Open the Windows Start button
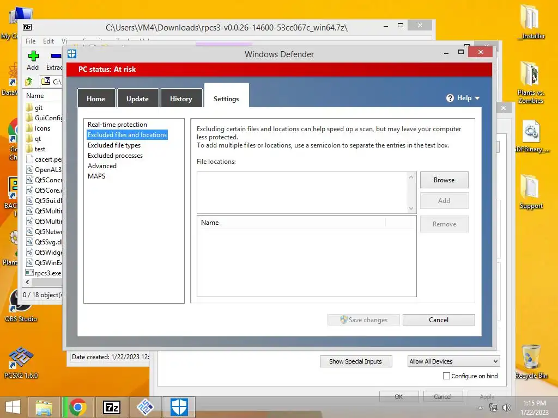Image resolution: width=558 pixels, height=418 pixels. coord(13,407)
